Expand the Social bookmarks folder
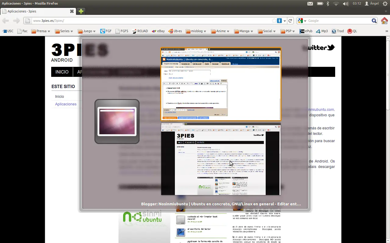390x243 pixels. pyautogui.click(x=267, y=31)
